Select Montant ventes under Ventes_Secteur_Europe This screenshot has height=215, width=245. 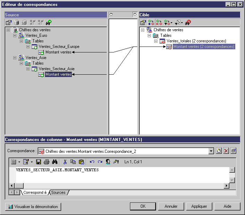coord(58,52)
